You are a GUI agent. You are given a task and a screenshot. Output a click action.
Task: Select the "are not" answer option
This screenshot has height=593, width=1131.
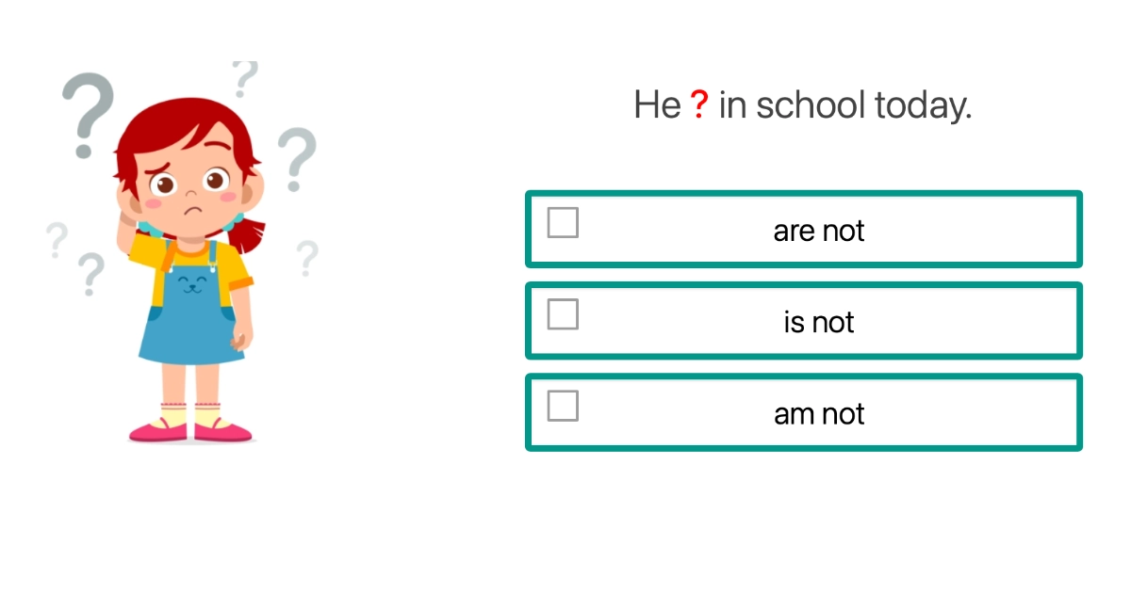pyautogui.click(x=803, y=229)
